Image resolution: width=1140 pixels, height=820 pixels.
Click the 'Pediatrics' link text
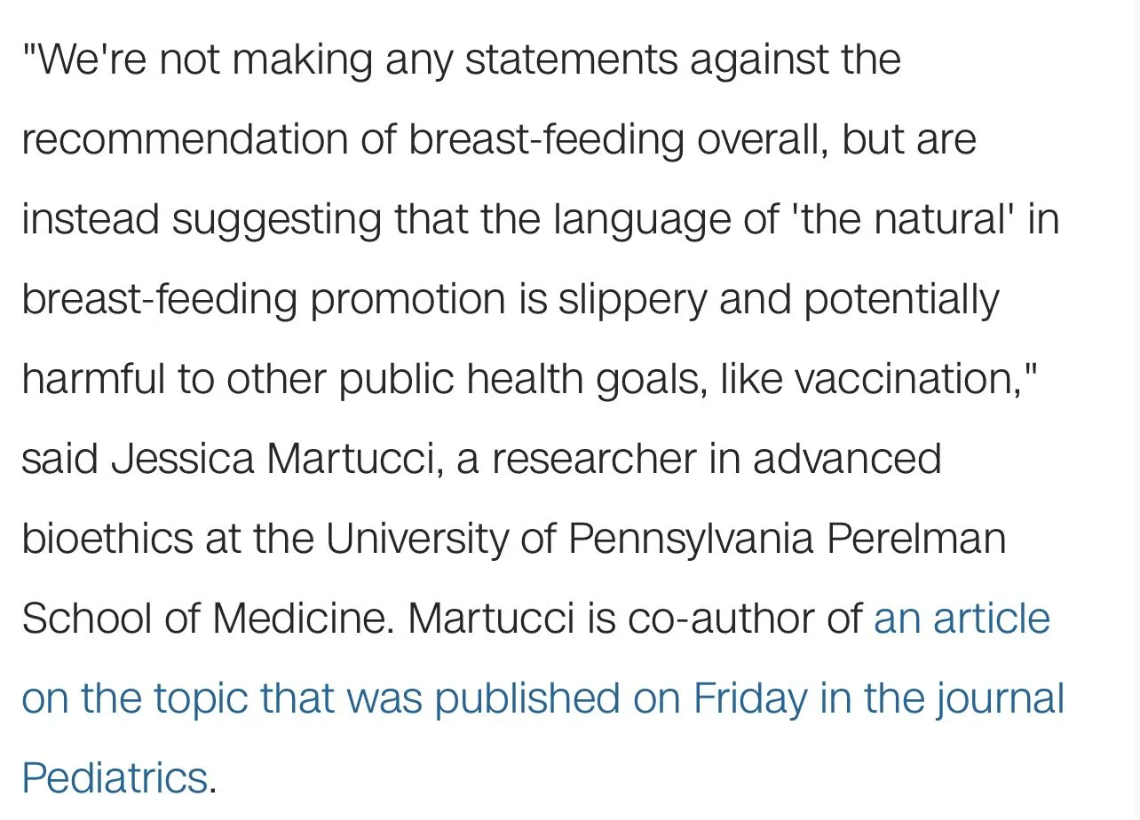(115, 777)
